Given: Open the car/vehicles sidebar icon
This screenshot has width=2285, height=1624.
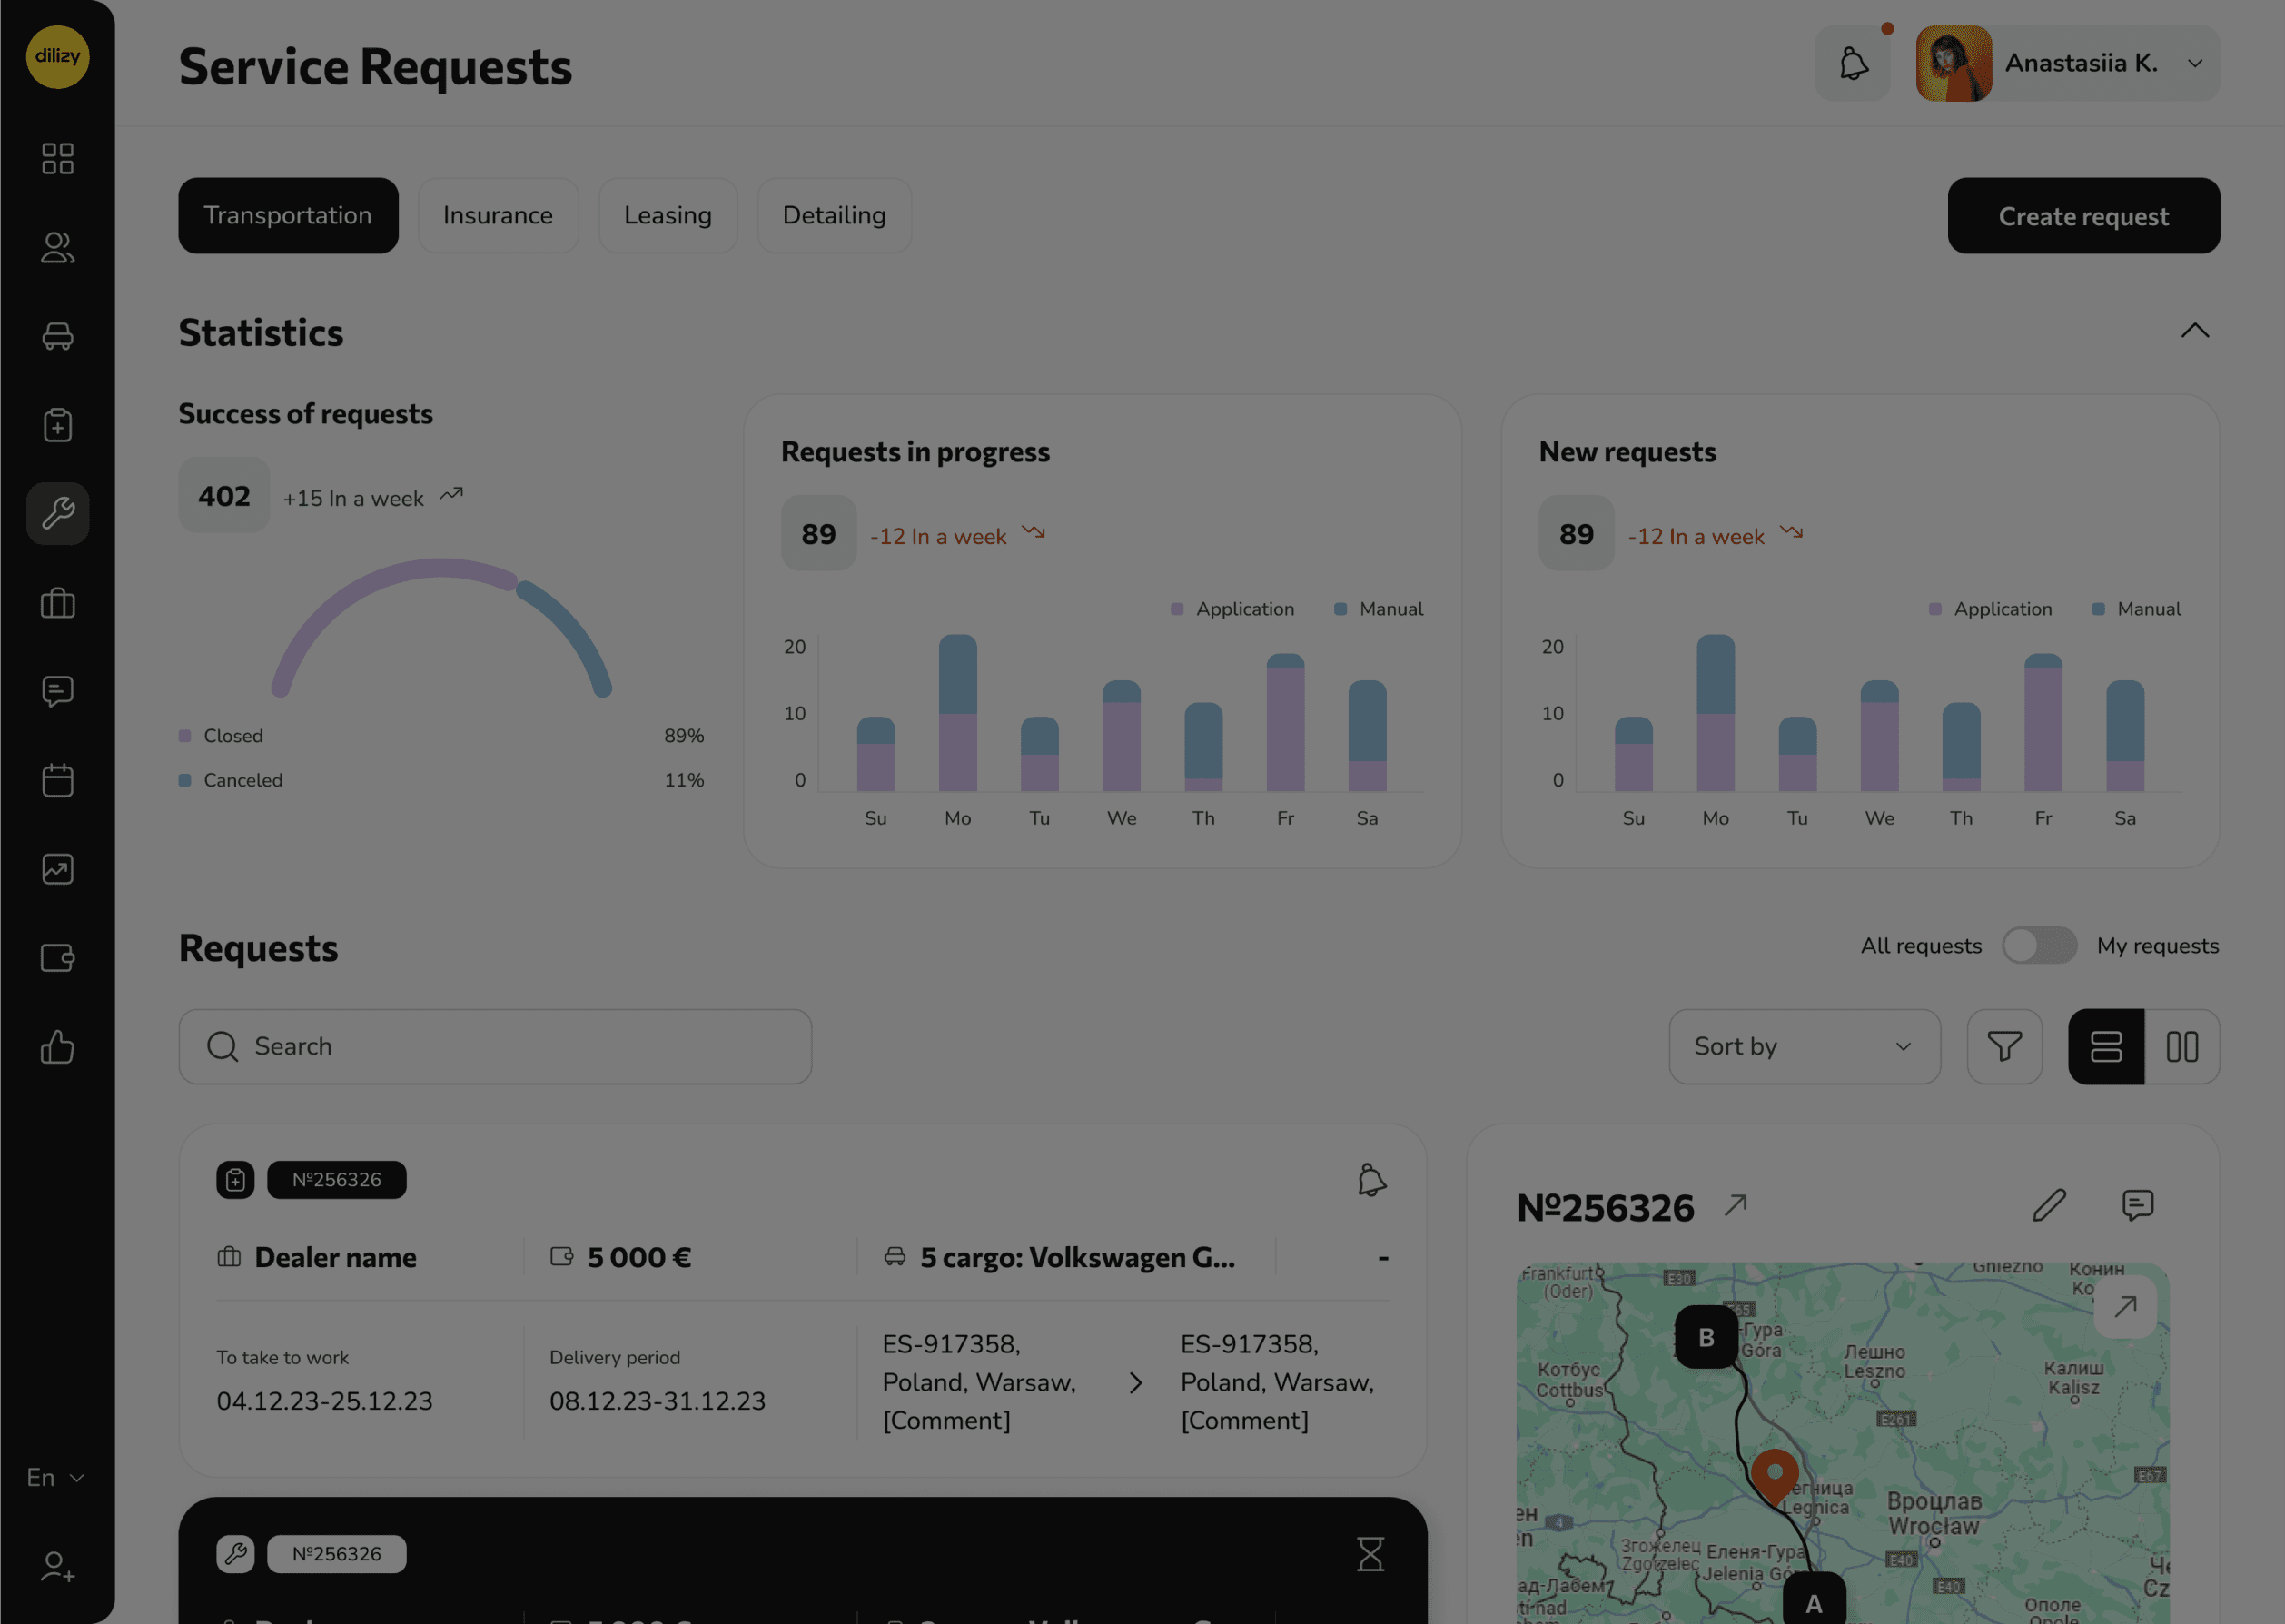Looking at the screenshot, I should coord(58,336).
